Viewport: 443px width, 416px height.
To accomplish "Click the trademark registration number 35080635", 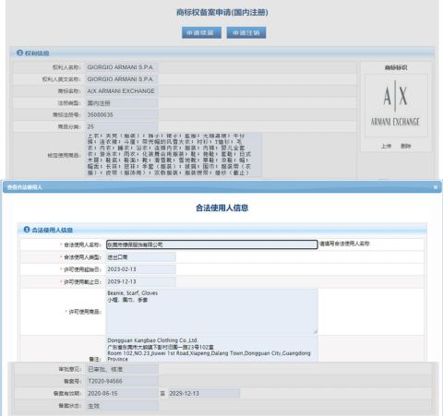I will tap(122, 115).
